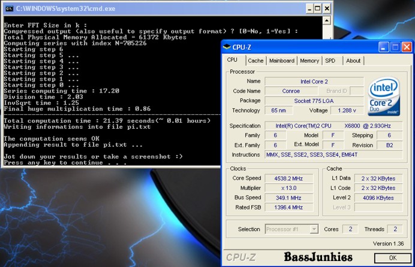Click the cmd.exe title bar icon
This screenshot has width=415, height=267.
coord(9,9)
